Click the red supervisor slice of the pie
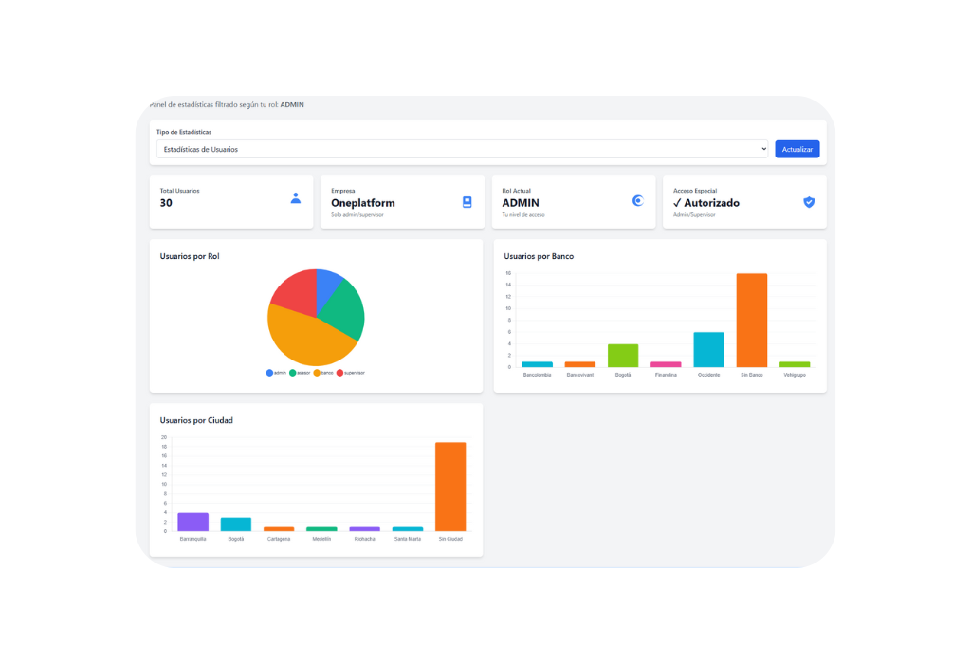 pos(292,288)
